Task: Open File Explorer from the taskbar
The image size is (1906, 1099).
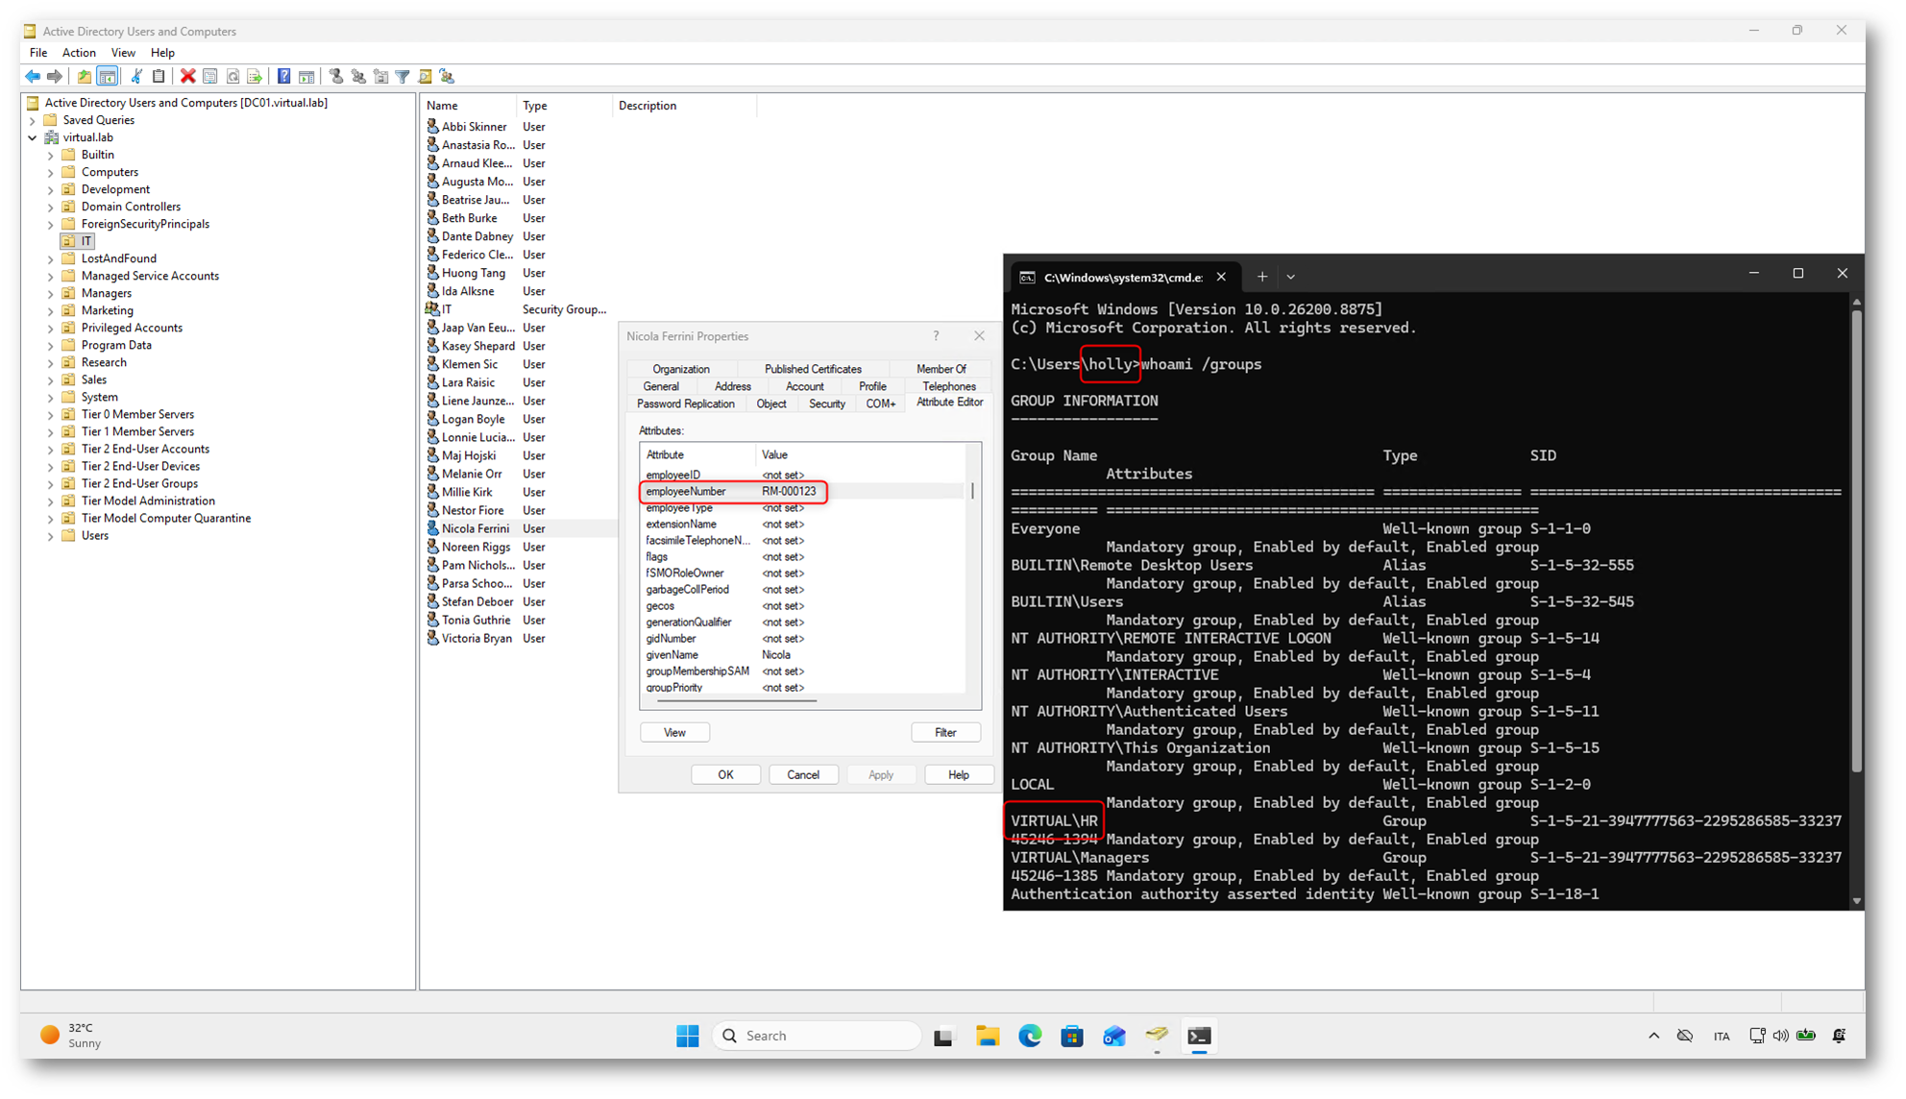Action: (988, 1036)
